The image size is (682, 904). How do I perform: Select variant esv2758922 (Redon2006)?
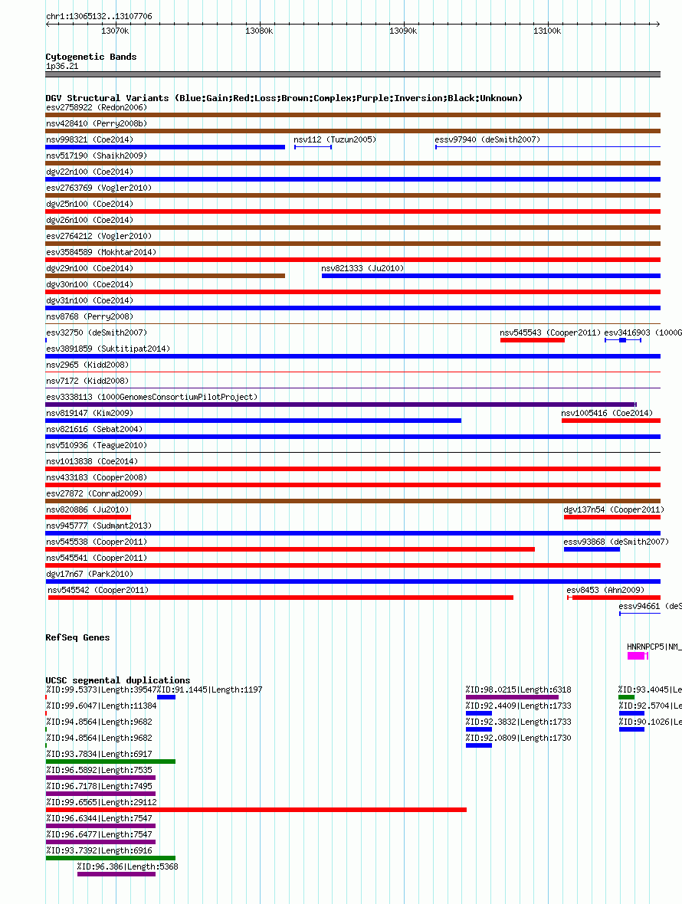click(97, 107)
